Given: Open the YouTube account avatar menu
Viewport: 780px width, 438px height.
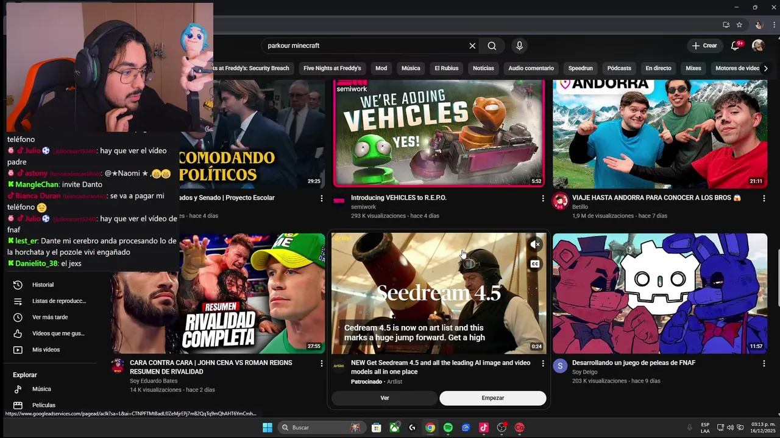Looking at the screenshot, I should [758, 46].
